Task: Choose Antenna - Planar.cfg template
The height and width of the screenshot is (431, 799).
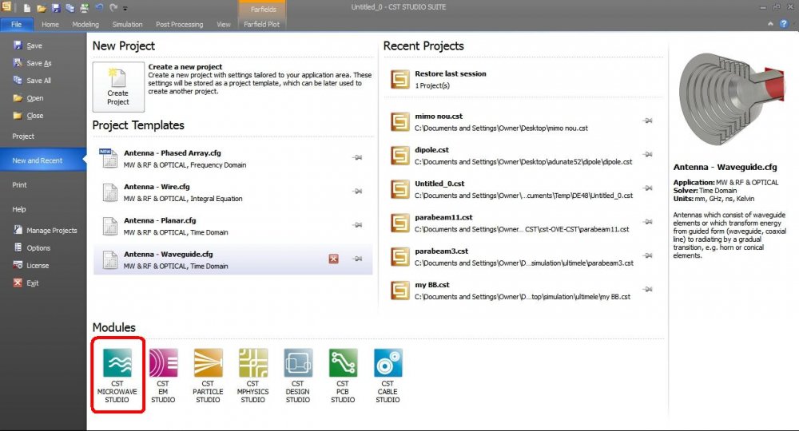Action: 233,226
